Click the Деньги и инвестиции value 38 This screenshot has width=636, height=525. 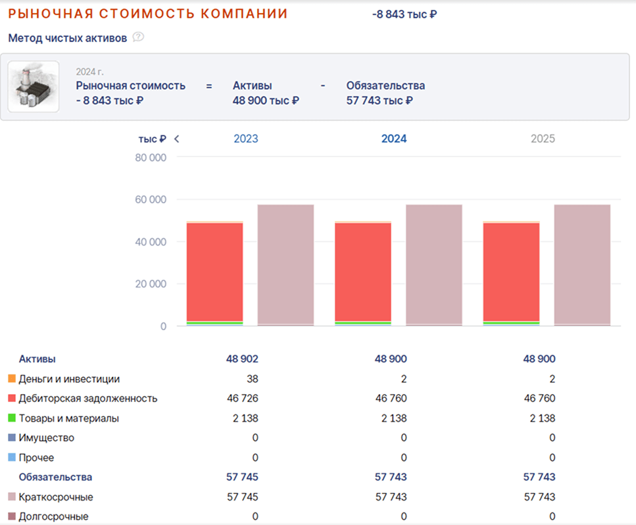(x=253, y=379)
